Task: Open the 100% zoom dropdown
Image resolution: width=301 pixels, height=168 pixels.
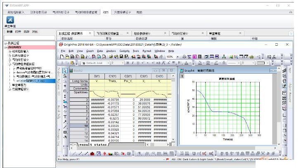Action: pos(178,57)
